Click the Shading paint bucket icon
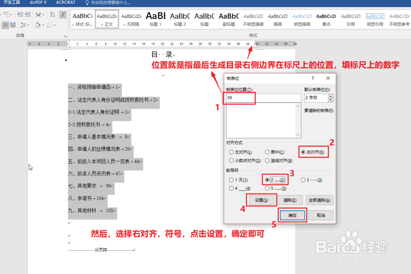The height and width of the screenshot is (274, 411). coord(37,25)
